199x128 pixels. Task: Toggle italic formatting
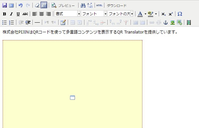tap(11, 14)
